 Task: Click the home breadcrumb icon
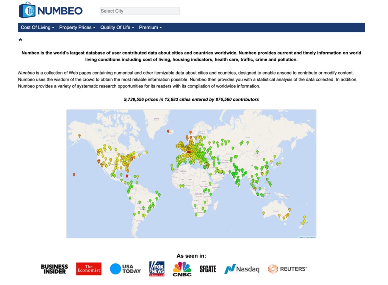click(20, 40)
